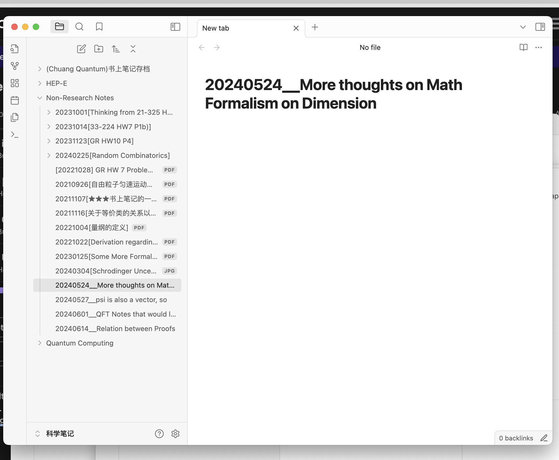
Task: Change sort order icon
Action: [116, 49]
